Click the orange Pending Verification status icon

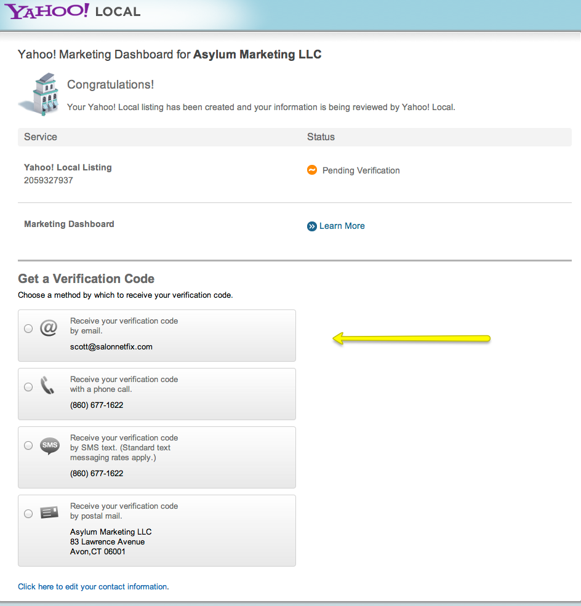(x=312, y=170)
